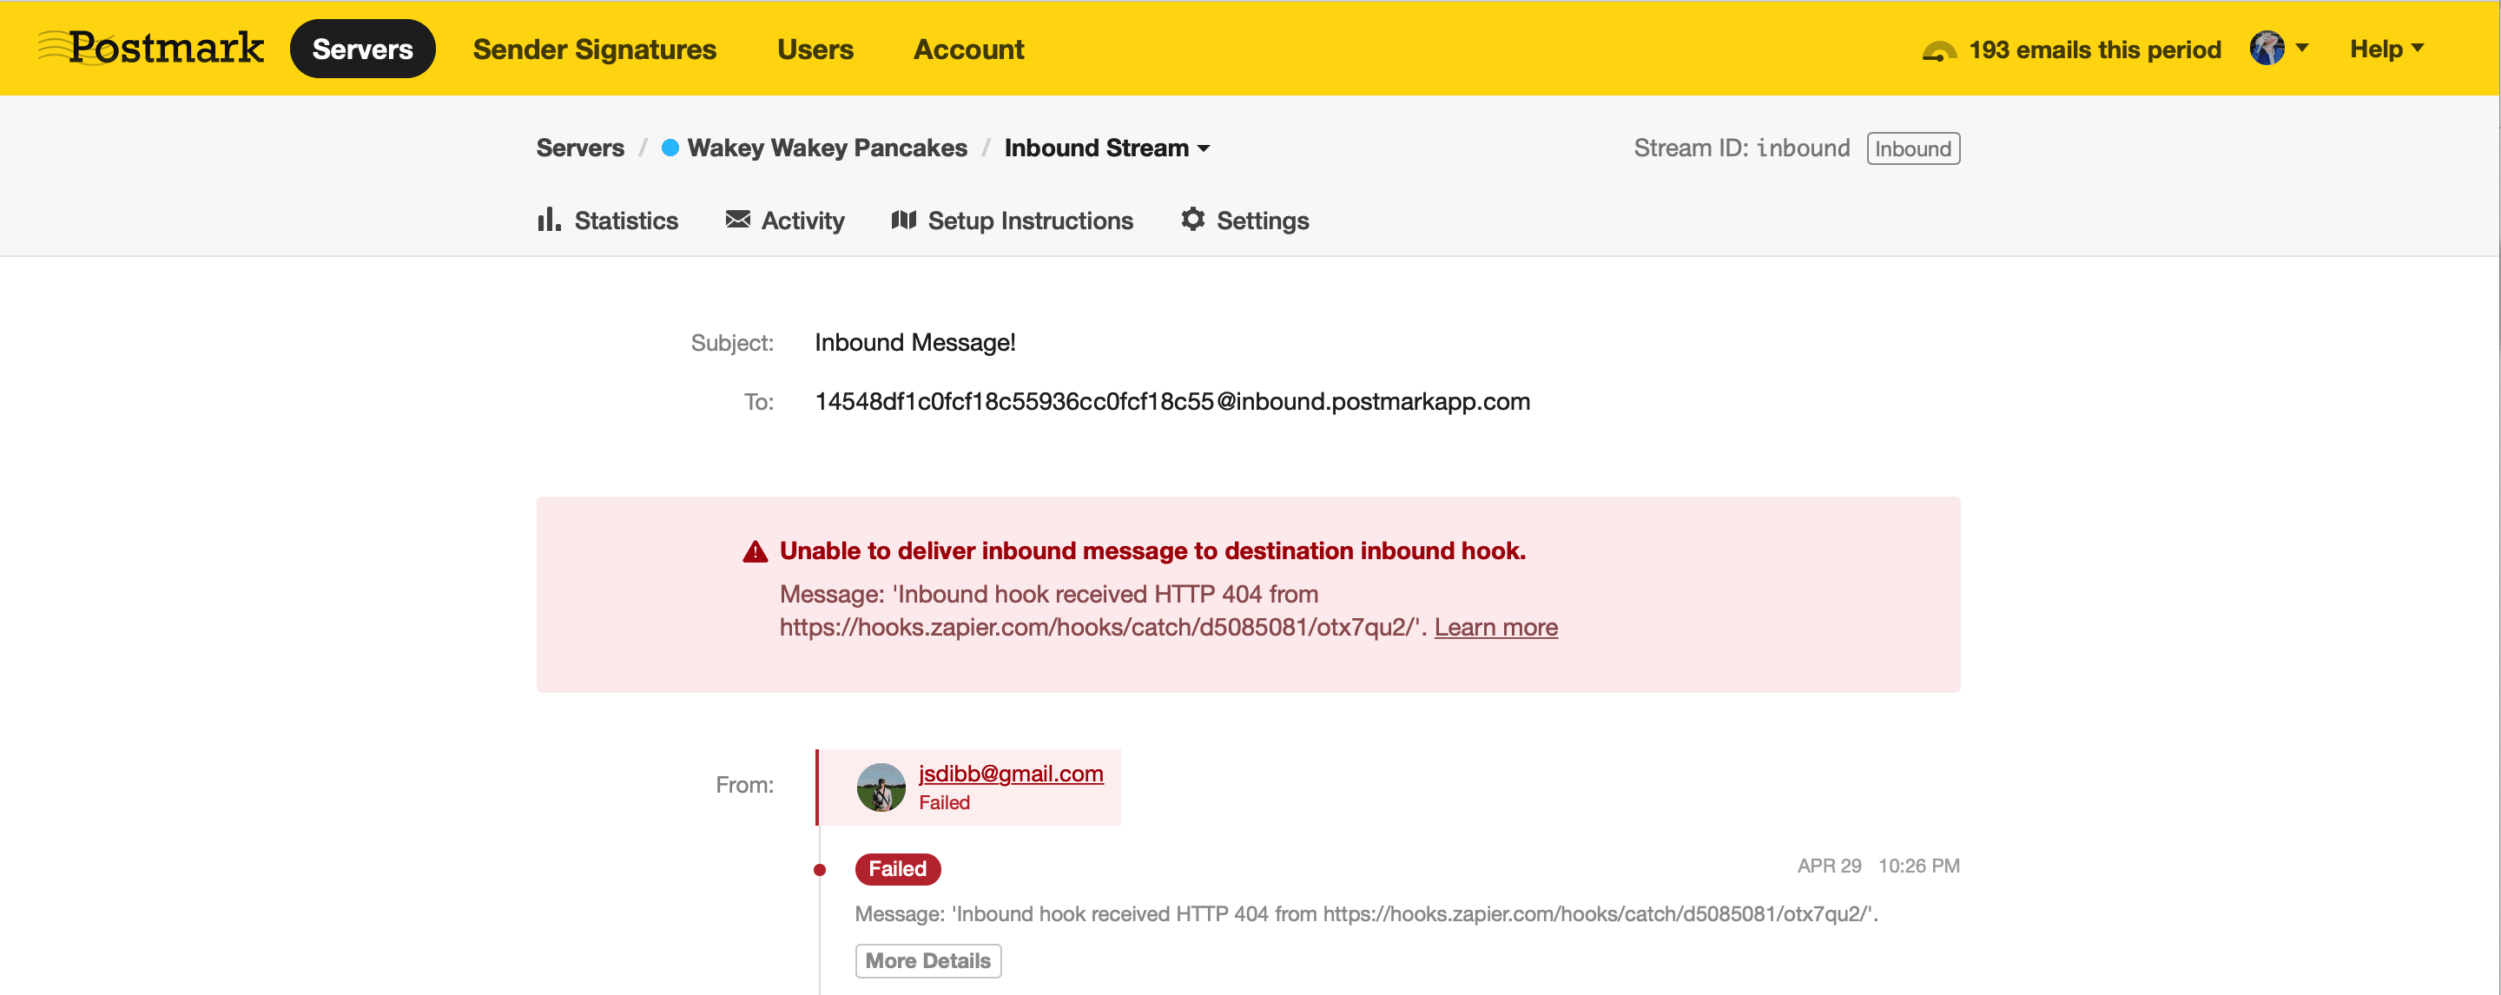Open the Servers navigation tab
Viewport: 2501px width, 995px height.
tap(362, 49)
